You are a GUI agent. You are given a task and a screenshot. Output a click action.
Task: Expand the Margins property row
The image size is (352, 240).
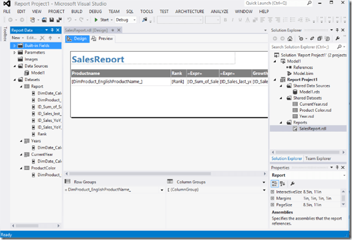pos(272,198)
